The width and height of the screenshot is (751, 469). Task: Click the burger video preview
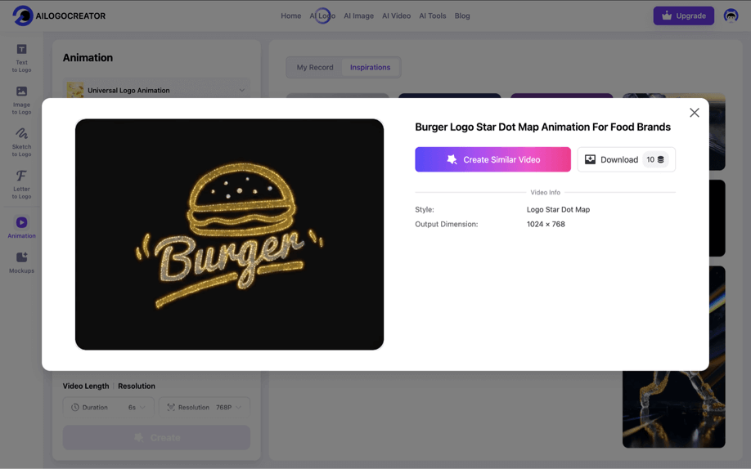[x=229, y=234]
